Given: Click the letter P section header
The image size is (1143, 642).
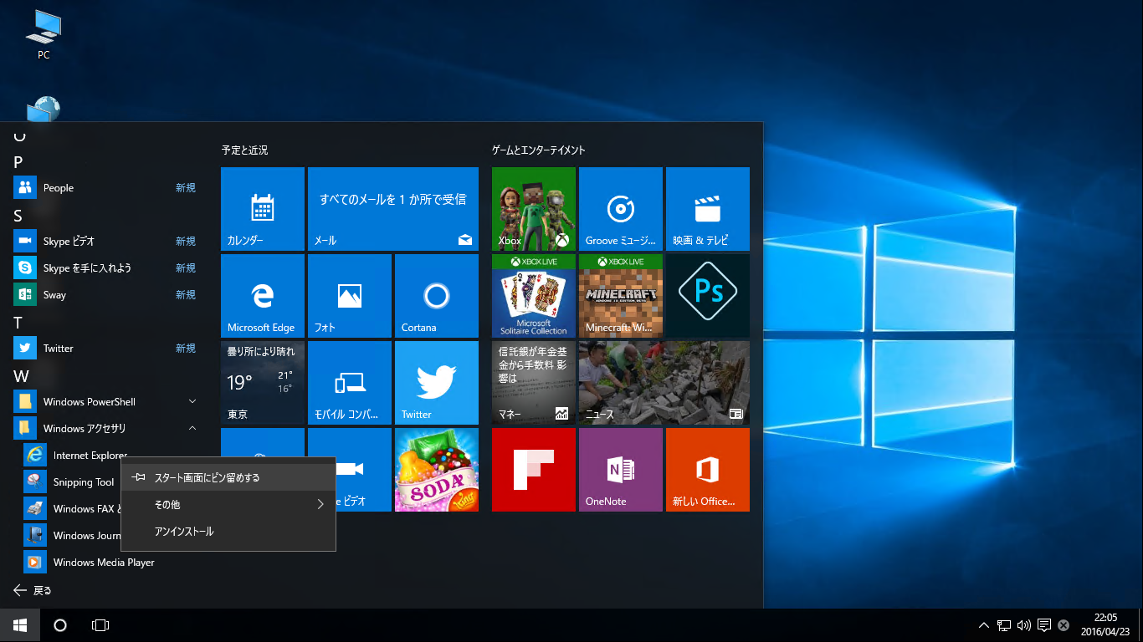Looking at the screenshot, I should [x=18, y=162].
